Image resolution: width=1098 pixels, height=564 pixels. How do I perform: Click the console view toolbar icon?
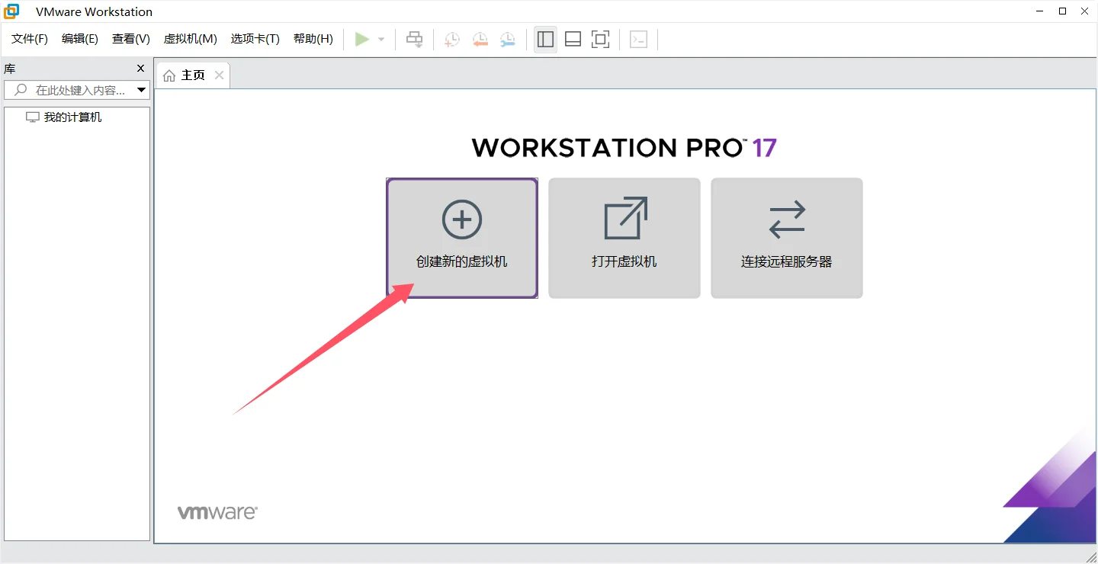(x=639, y=40)
